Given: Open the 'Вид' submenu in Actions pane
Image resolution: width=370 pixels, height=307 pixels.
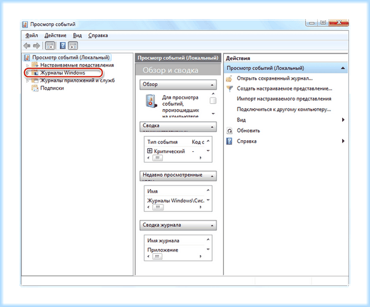Looking at the screenshot, I should [x=286, y=120].
